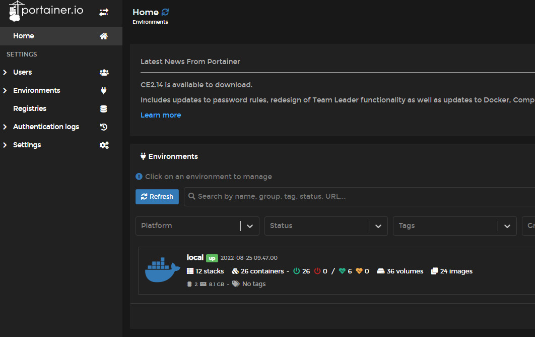Click the Environments plug icon in sidebar
Image resolution: width=535 pixels, height=337 pixels.
click(104, 91)
